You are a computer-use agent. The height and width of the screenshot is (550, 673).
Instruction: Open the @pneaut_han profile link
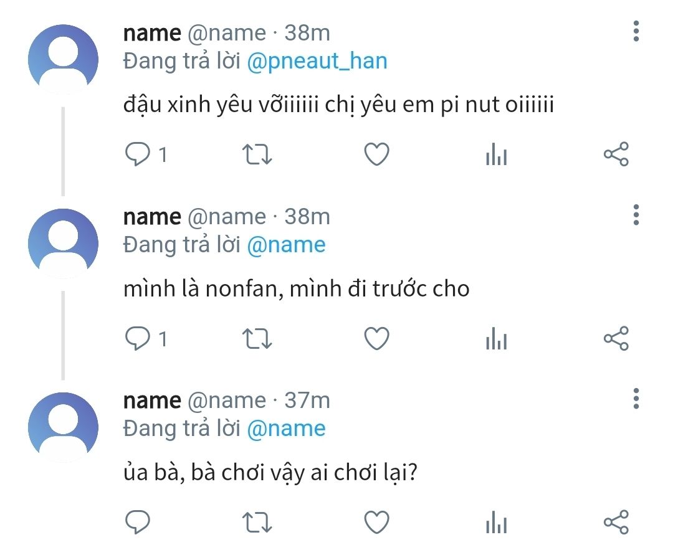(x=317, y=61)
